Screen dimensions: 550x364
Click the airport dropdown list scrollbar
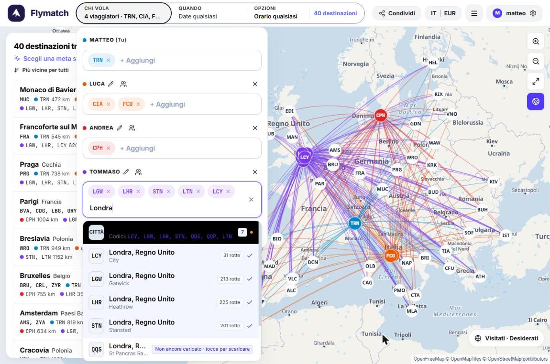coord(260,273)
